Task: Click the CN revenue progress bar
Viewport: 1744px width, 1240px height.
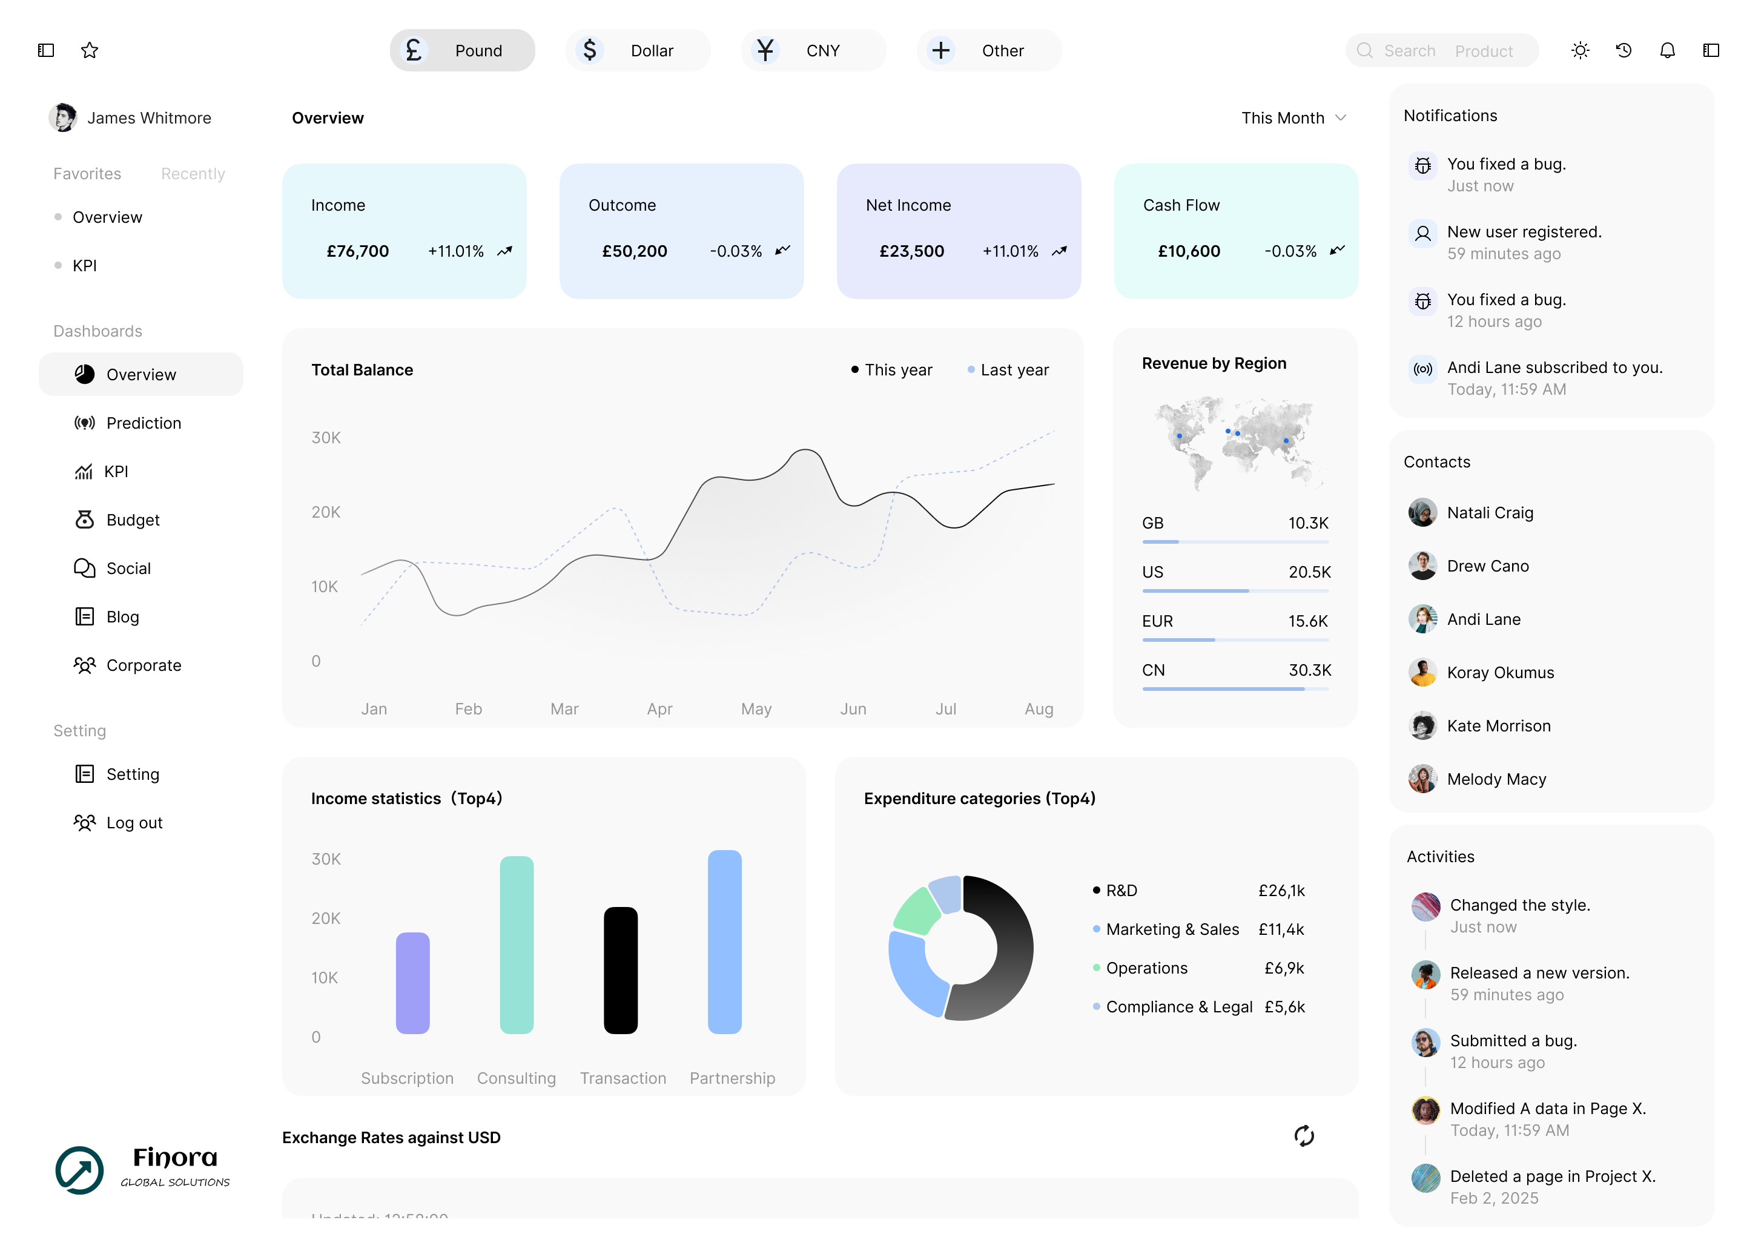Action: click(x=1235, y=688)
